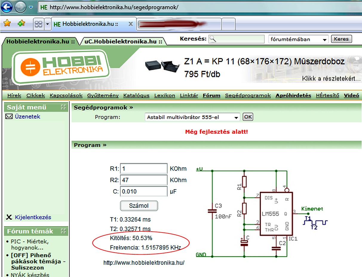
Task: Switch to uC.Hobbielektronika.hu site tab
Action: coord(123,41)
